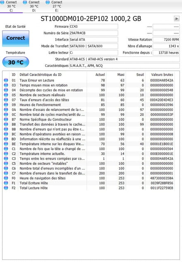Click status icon for Total Ecriture Hôte
The image size is (182, 262).
tap(6, 183)
